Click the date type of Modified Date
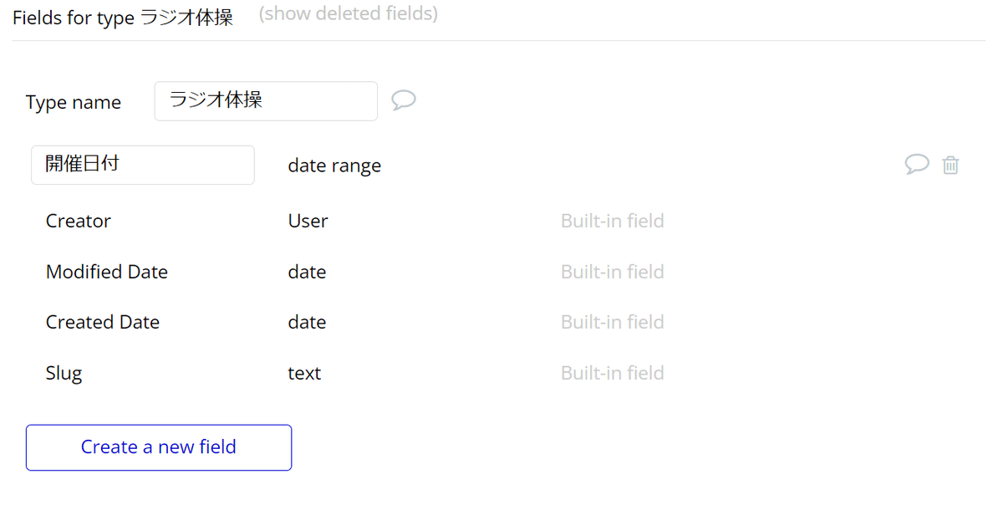 pyautogui.click(x=307, y=272)
